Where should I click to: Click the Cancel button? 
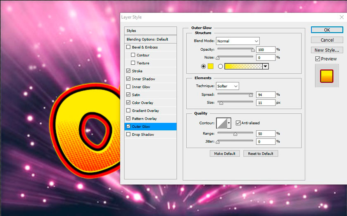[x=327, y=40]
